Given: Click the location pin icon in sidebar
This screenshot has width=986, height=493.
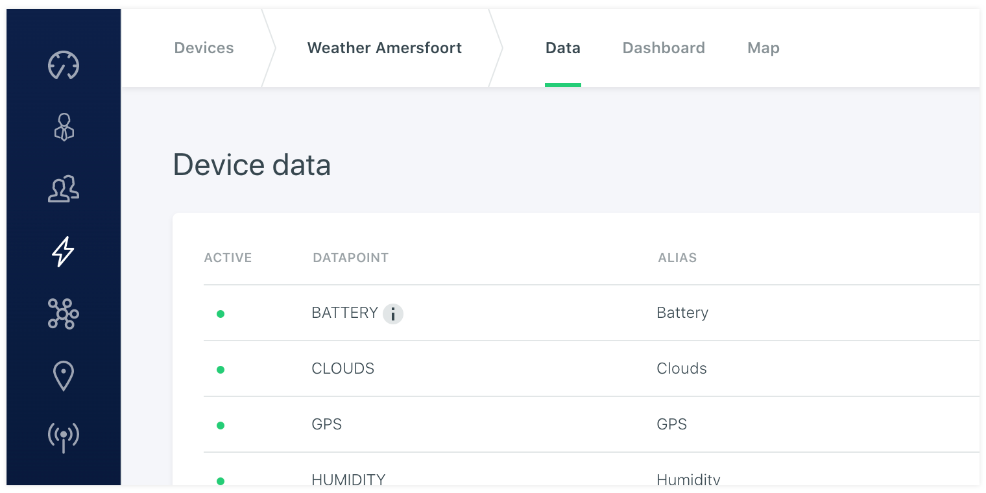Looking at the screenshot, I should coord(64,376).
